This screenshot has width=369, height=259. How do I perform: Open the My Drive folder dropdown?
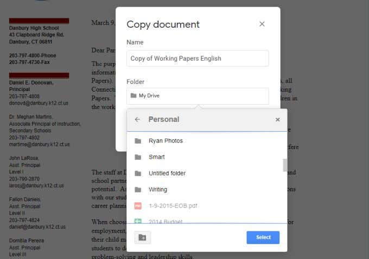tap(198, 96)
